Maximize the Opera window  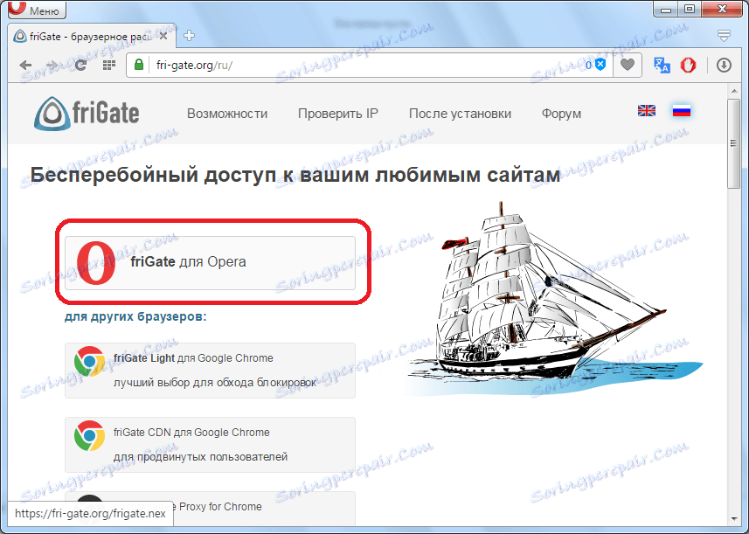point(690,9)
